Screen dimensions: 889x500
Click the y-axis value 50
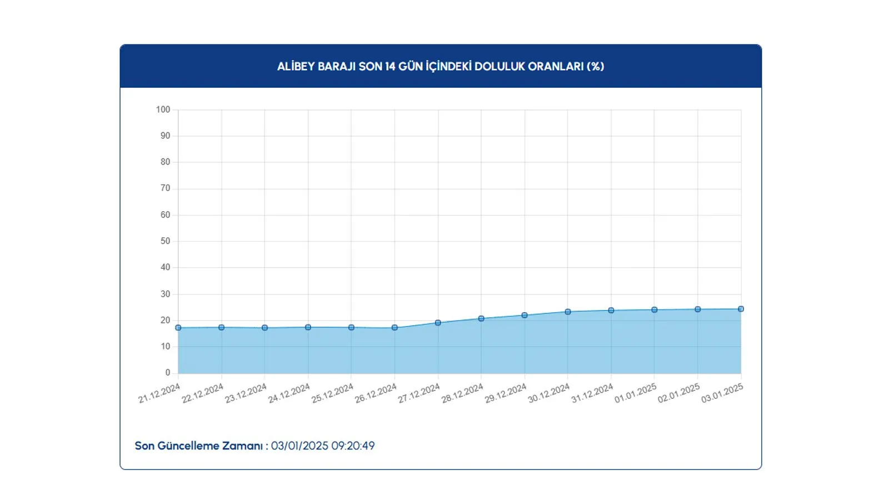click(x=166, y=241)
